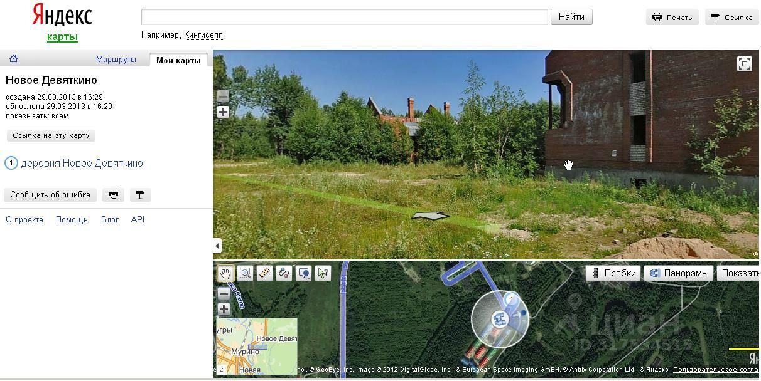Select the hand pan tool on map

coord(225,273)
